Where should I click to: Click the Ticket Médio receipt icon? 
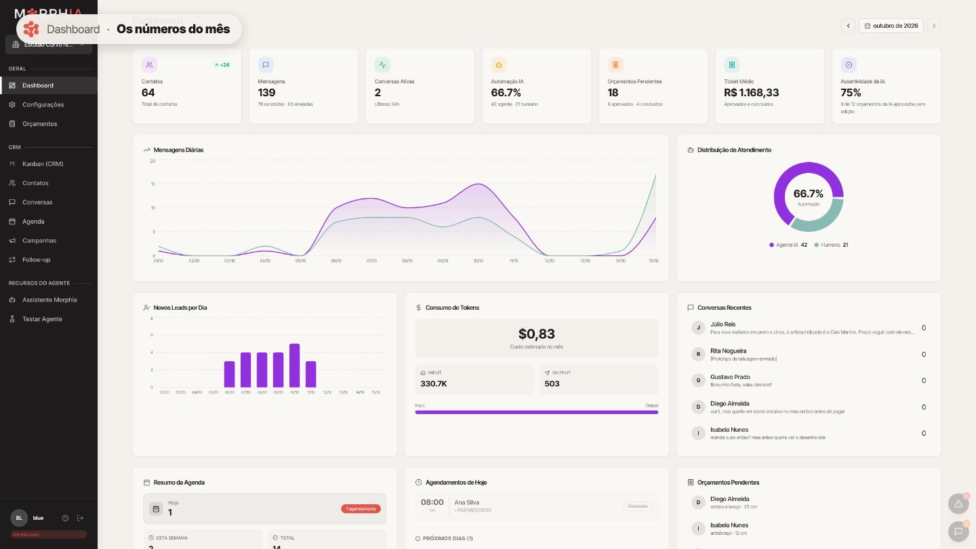732,65
